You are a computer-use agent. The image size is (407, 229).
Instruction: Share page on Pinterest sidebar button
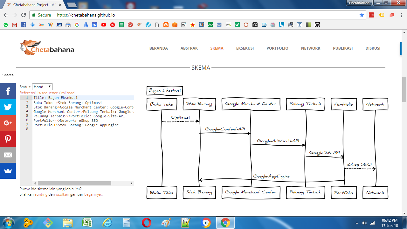point(8,139)
